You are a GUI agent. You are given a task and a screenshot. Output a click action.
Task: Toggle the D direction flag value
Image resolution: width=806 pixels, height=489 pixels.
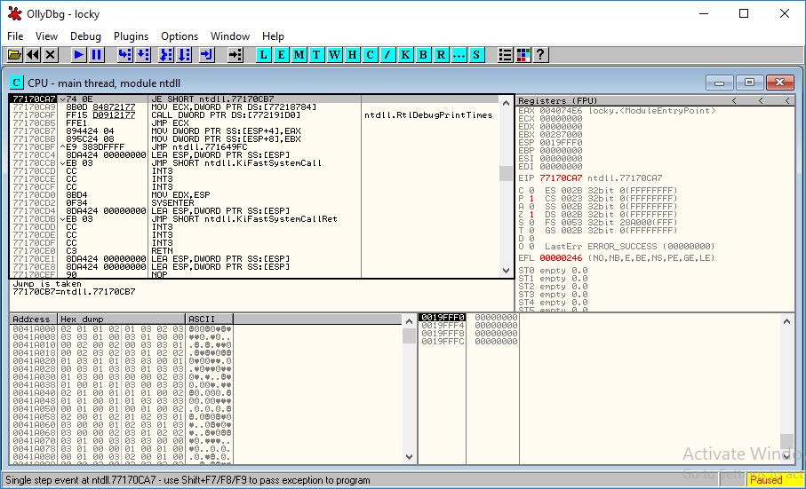click(x=531, y=239)
